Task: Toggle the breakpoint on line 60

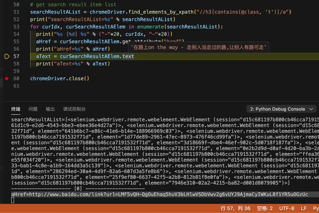Action: (7, 79)
